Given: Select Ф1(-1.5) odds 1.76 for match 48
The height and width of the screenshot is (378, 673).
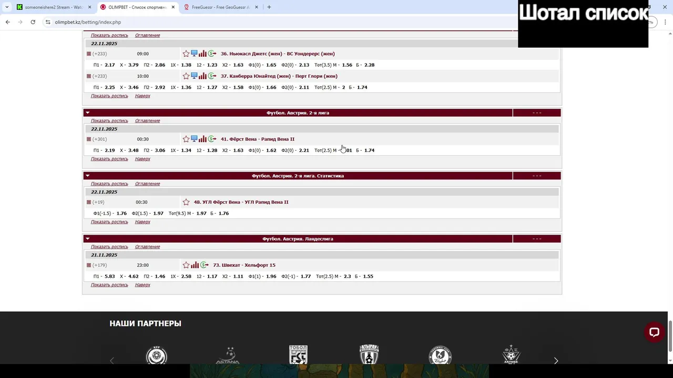Looking at the screenshot, I should coord(121,213).
